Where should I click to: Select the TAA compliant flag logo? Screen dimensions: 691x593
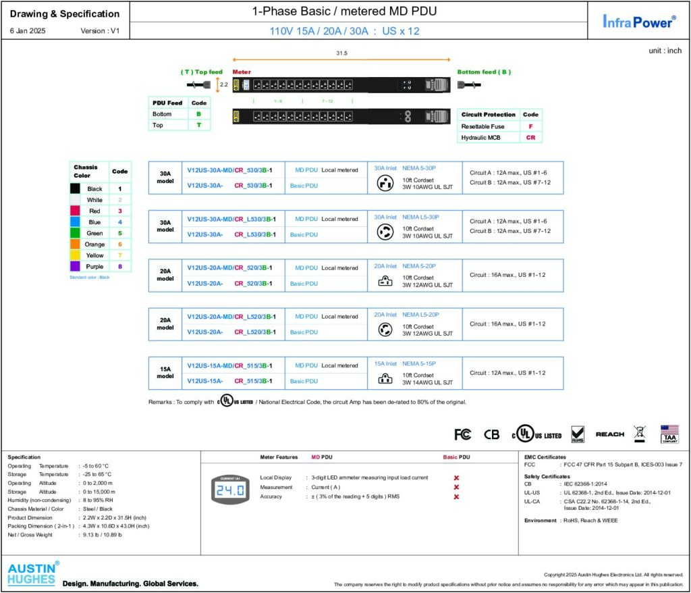coord(669,434)
